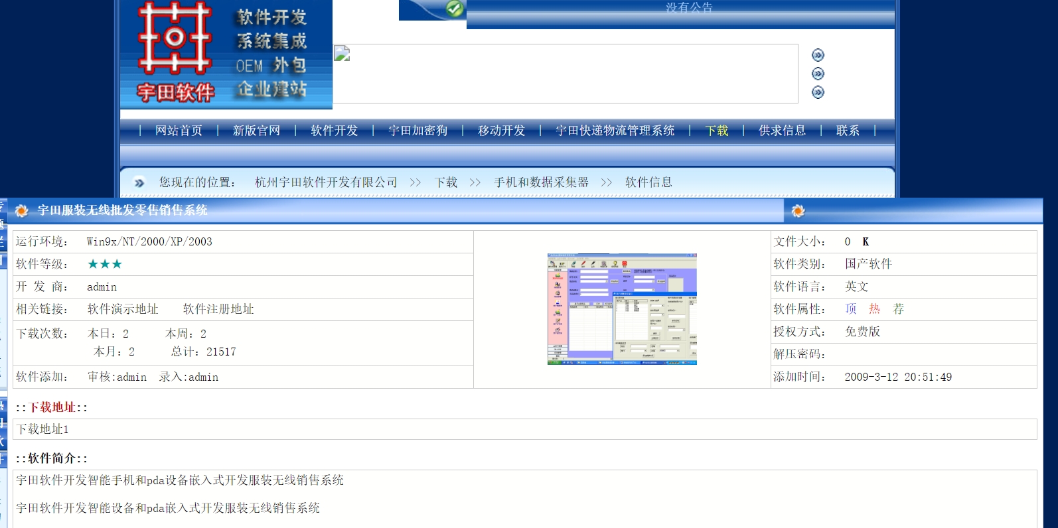The width and height of the screenshot is (1058, 528).
Task: Open the 新版官网 menu item
Action: click(256, 131)
